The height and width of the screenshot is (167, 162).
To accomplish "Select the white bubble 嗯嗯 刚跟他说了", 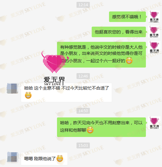I will [x=44, y=159].
